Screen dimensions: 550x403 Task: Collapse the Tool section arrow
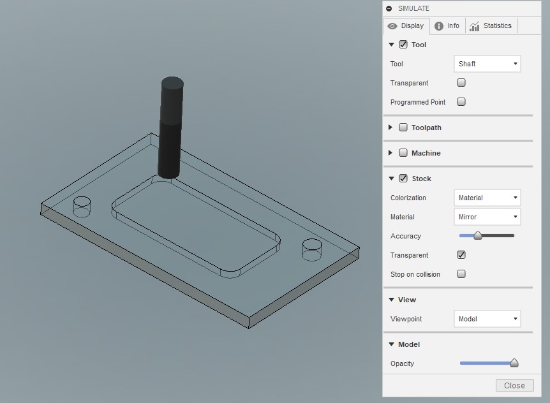(x=392, y=45)
